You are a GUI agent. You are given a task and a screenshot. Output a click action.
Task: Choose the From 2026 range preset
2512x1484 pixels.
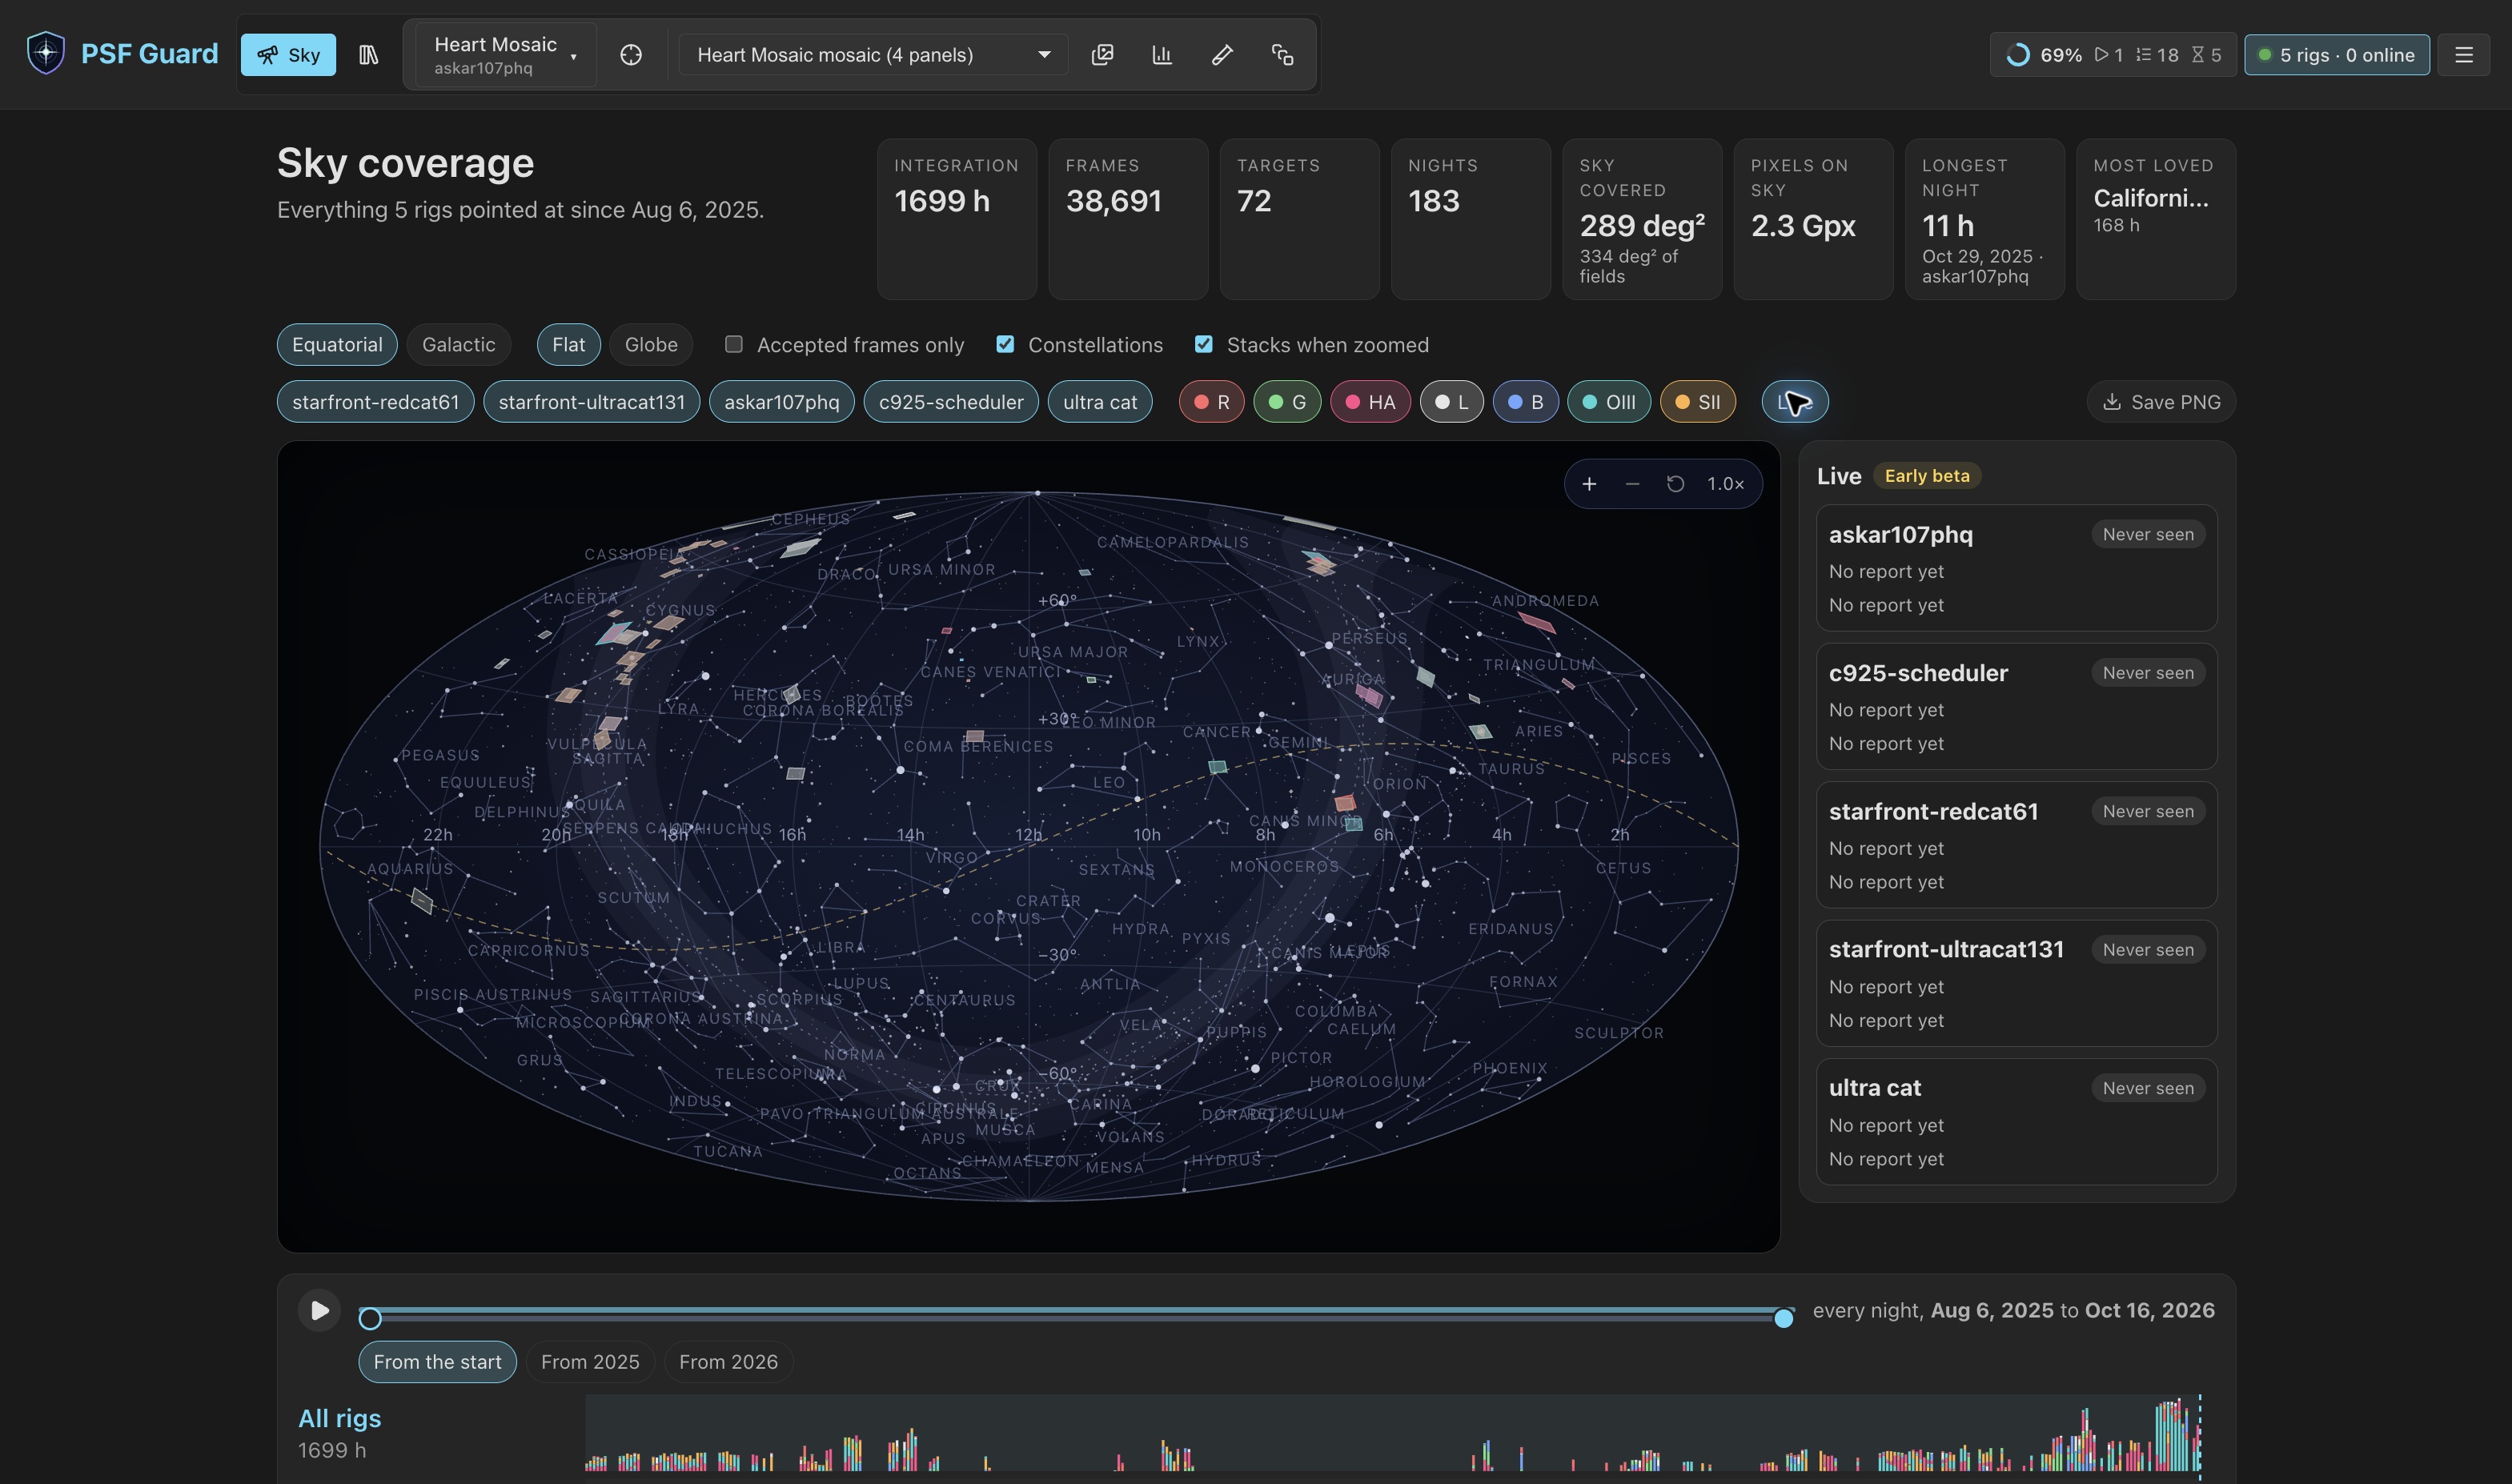click(728, 1362)
